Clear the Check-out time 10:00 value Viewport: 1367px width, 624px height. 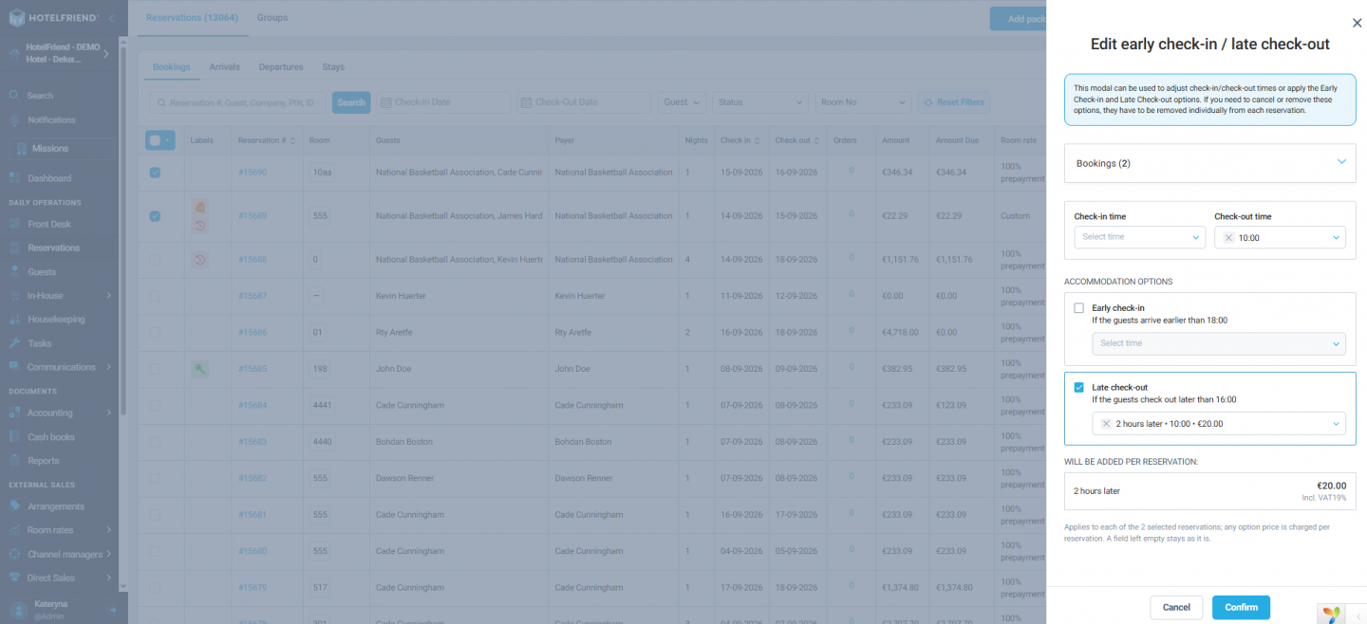(x=1228, y=238)
